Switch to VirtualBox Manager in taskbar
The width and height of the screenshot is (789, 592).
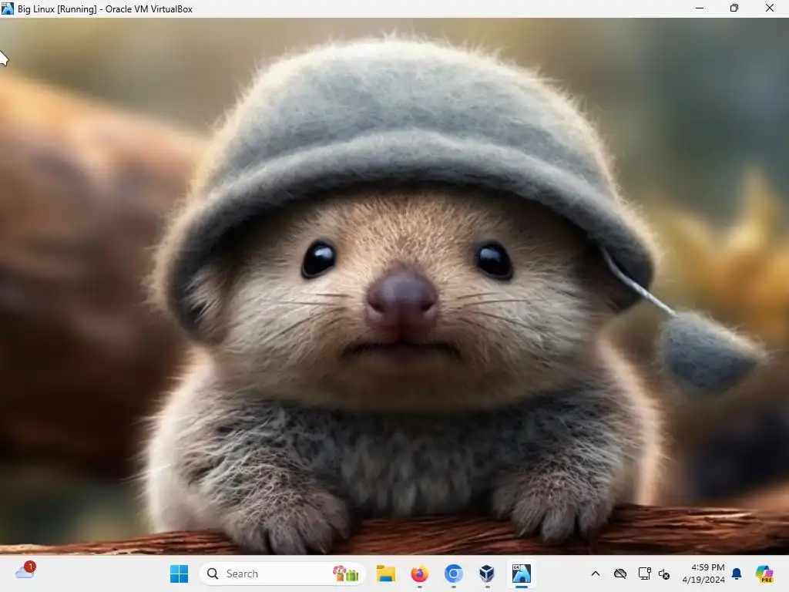487,573
